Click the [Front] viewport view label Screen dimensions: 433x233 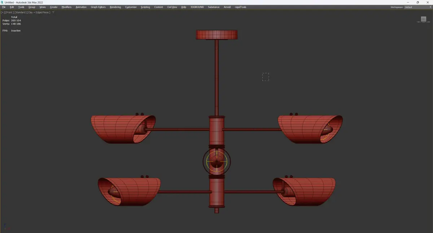(x=9, y=12)
